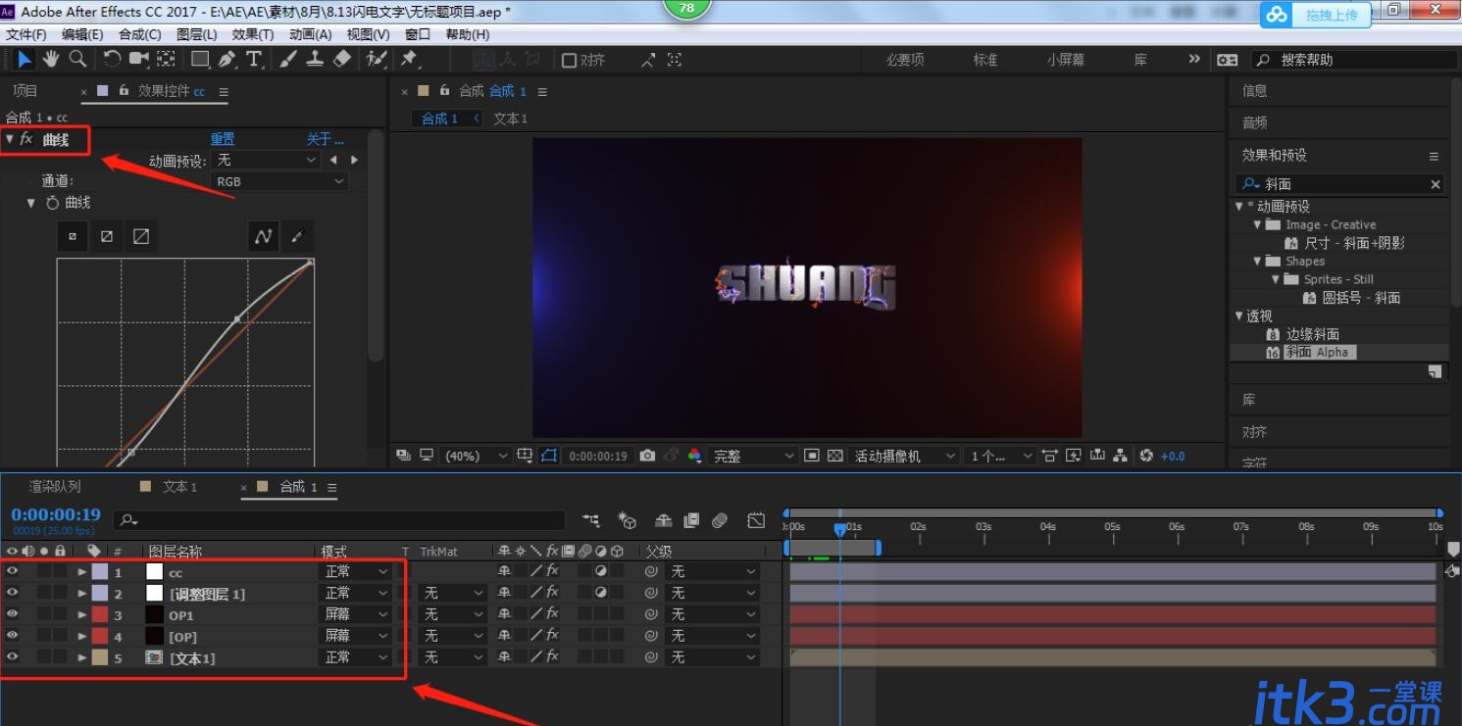Click the reset exposure icon in viewer
The height and width of the screenshot is (726, 1462).
[1146, 456]
